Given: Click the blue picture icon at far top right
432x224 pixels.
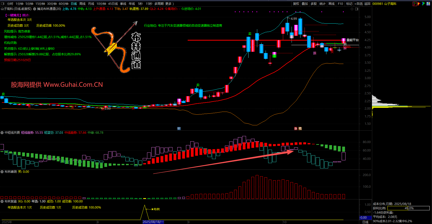Looking at the screenshot, I should point(429,4).
